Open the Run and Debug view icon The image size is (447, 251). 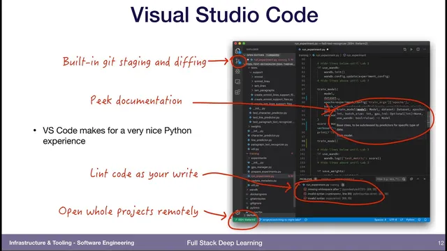(237, 71)
